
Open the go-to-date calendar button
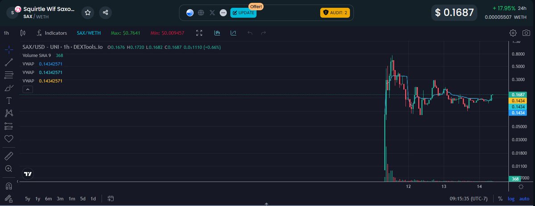(111, 198)
